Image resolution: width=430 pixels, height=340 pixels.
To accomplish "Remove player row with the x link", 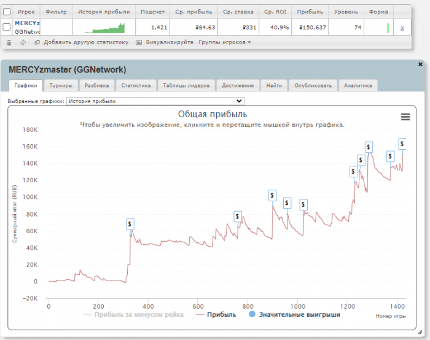I will pyautogui.click(x=402, y=28).
